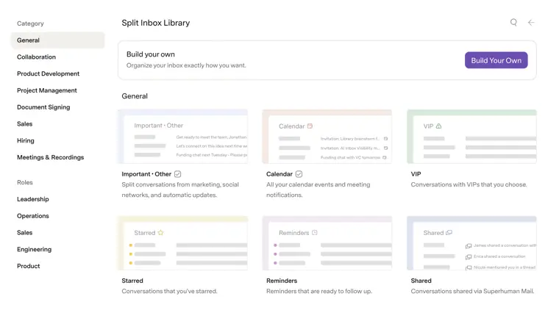Open the Reminders preview thumbnail
The width and height of the screenshot is (559, 310).
click(x=327, y=243)
